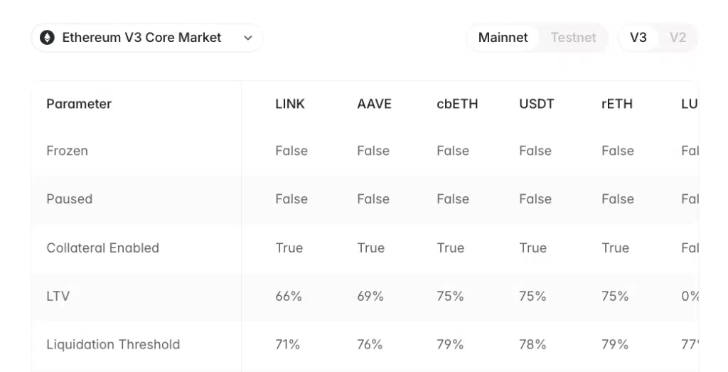Click the Parameter column header
The height and width of the screenshot is (372, 728).
[x=79, y=104]
